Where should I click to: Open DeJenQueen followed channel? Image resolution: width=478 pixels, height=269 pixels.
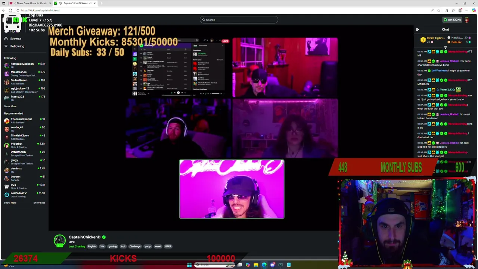[x=24, y=82]
